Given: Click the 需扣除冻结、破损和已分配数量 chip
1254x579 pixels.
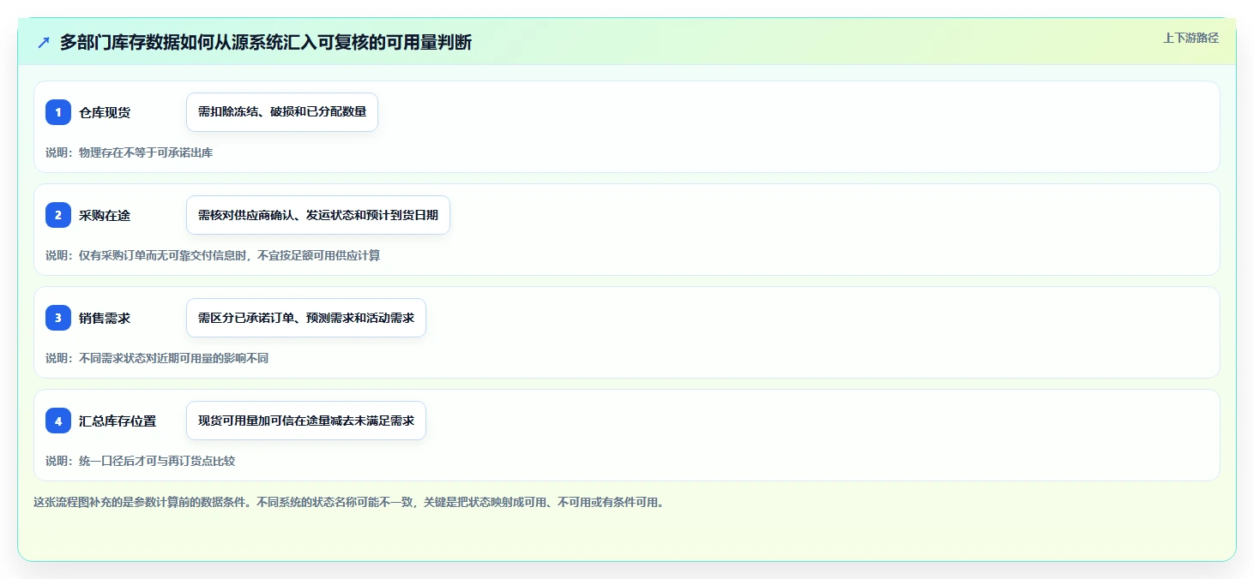Looking at the screenshot, I should [x=282, y=112].
